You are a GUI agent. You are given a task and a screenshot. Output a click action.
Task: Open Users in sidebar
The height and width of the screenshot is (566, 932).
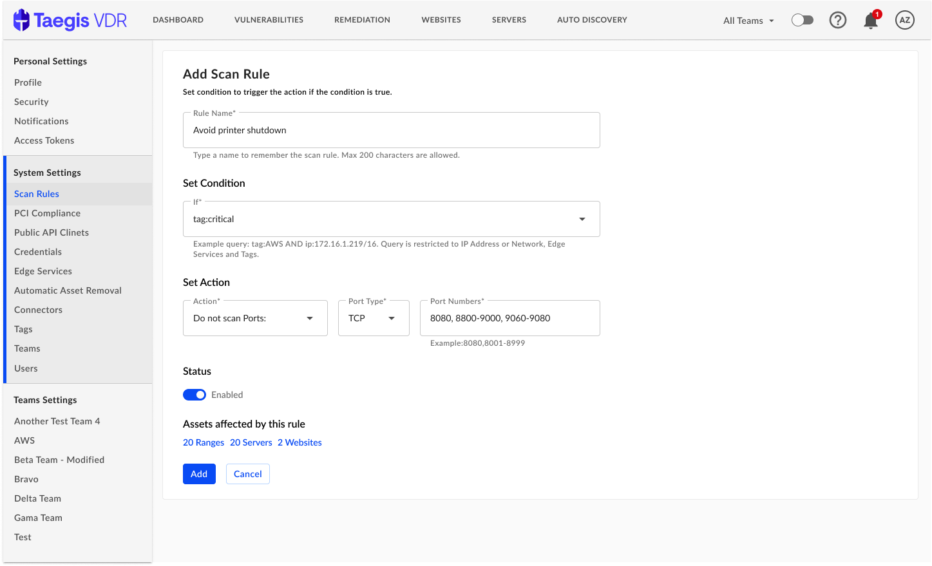click(x=26, y=368)
